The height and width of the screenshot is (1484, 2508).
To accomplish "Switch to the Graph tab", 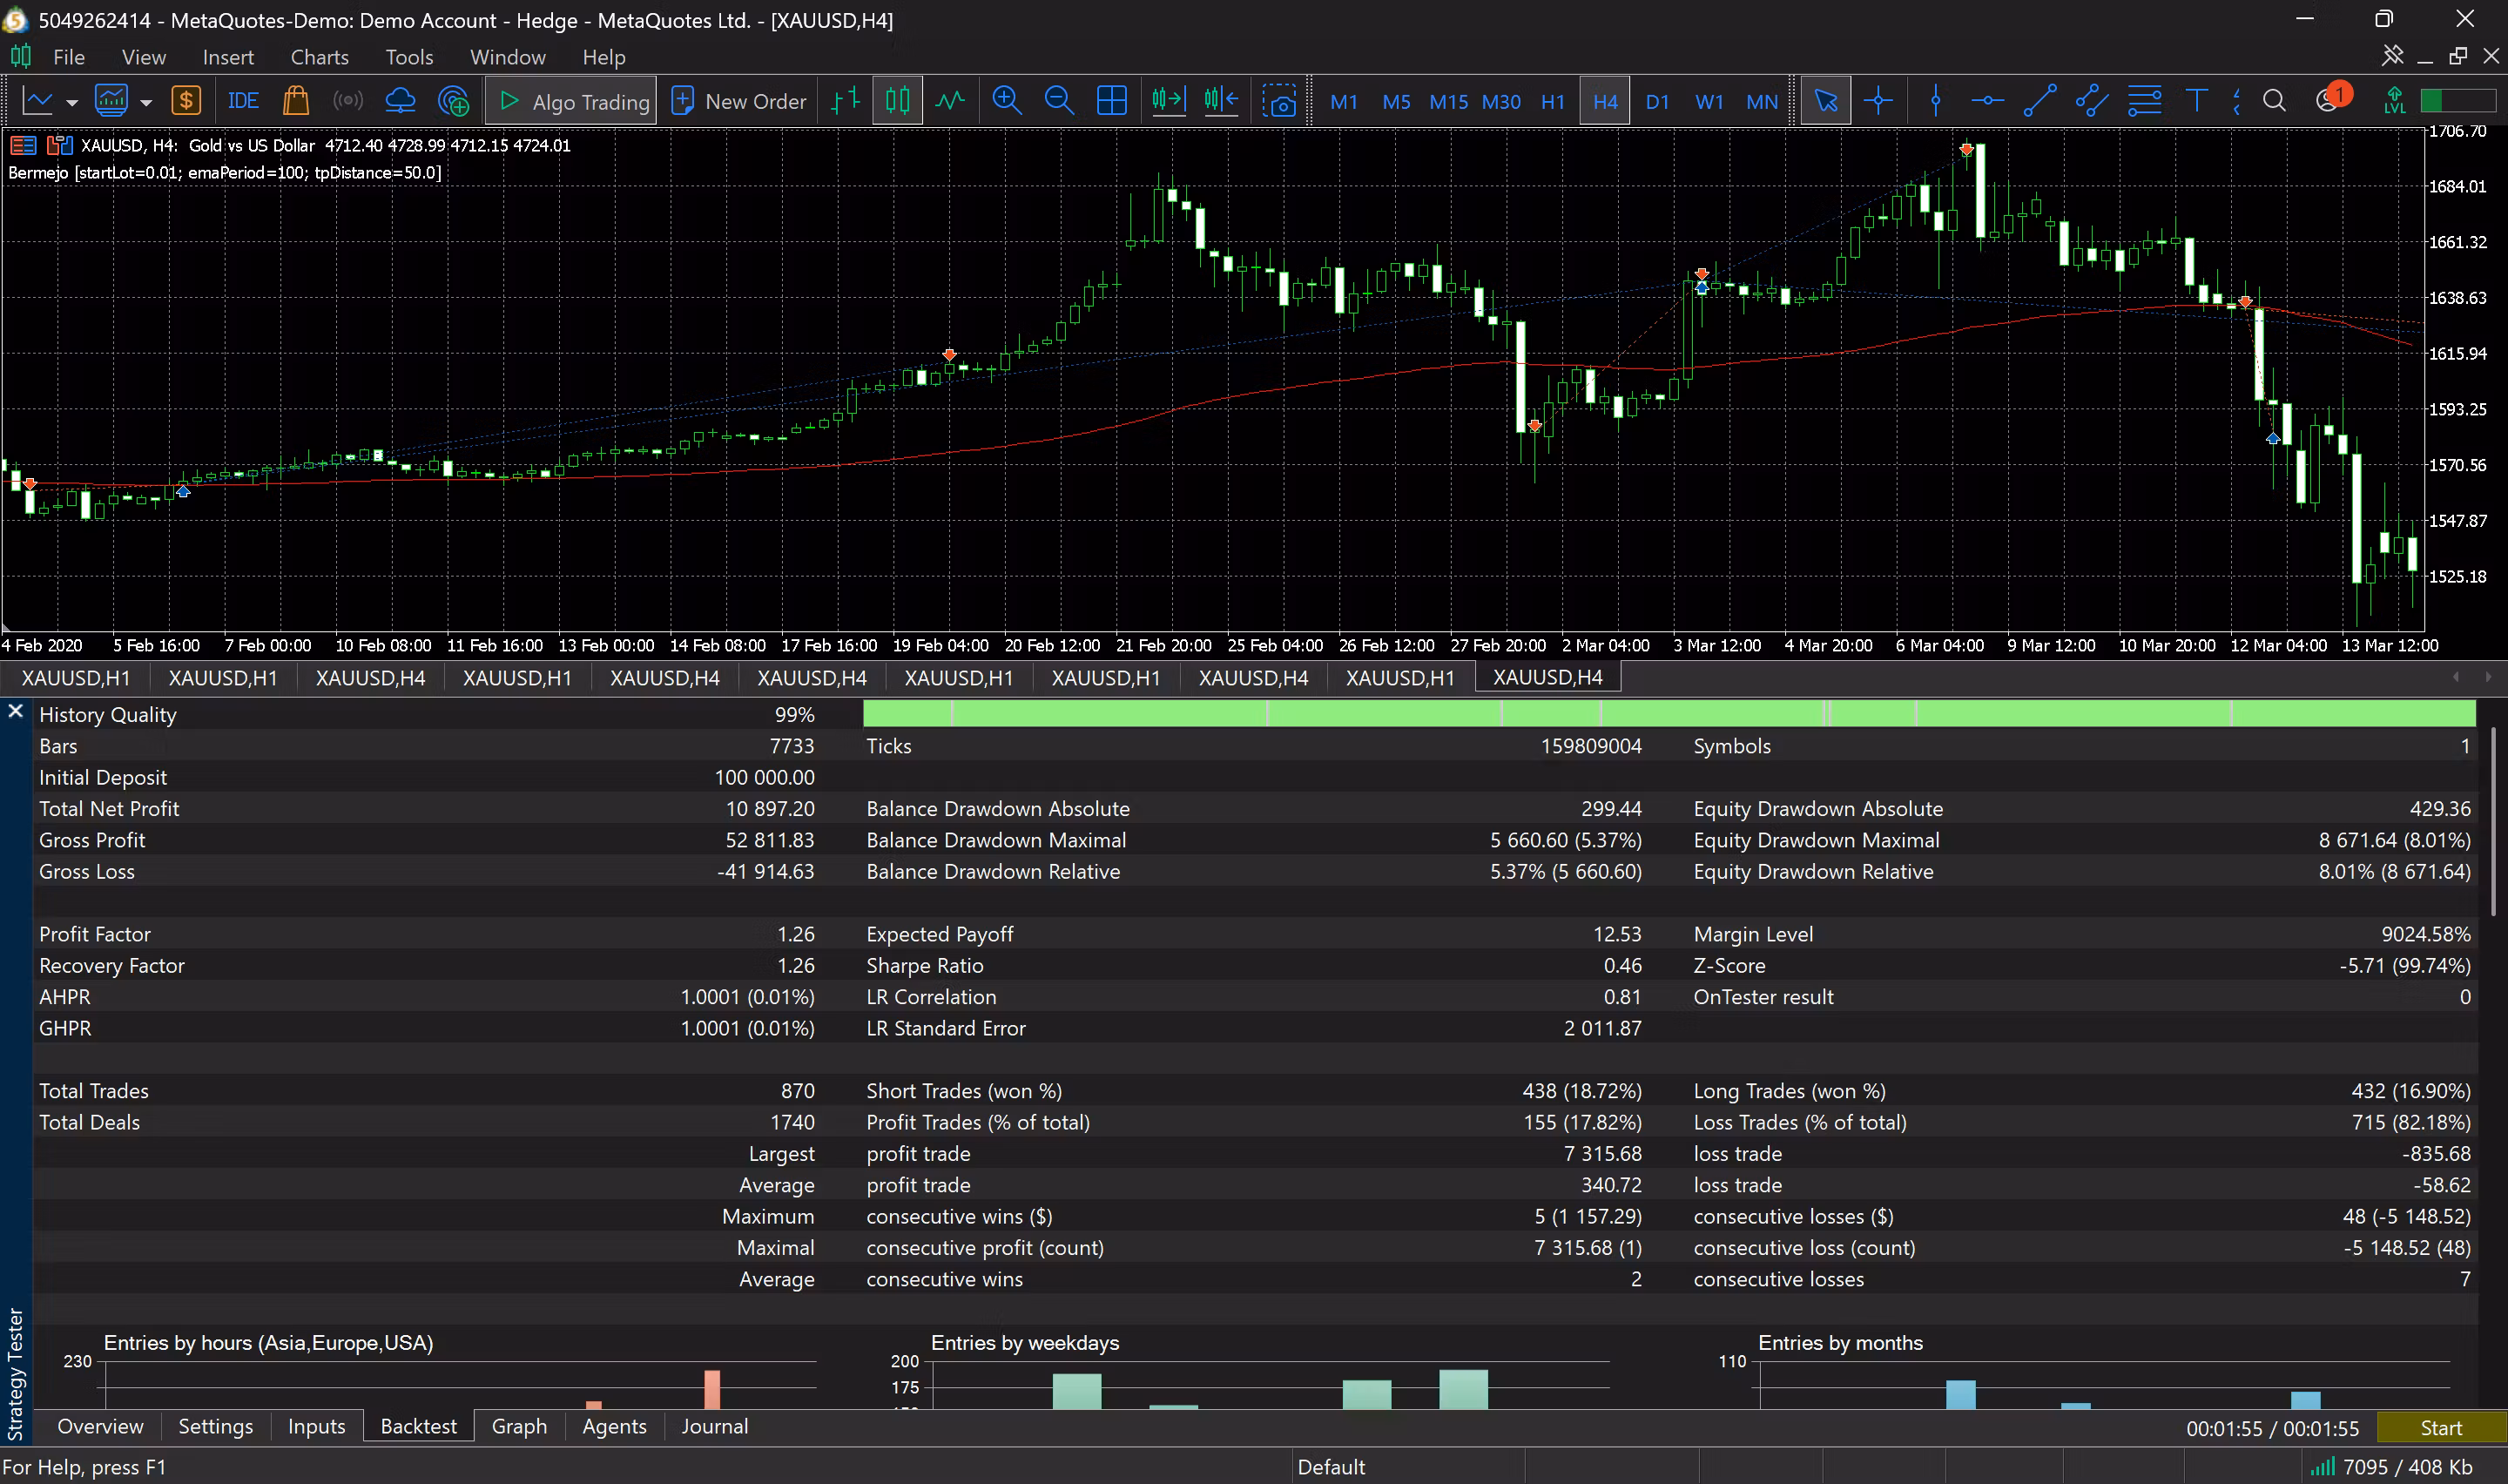I will coord(519,1426).
